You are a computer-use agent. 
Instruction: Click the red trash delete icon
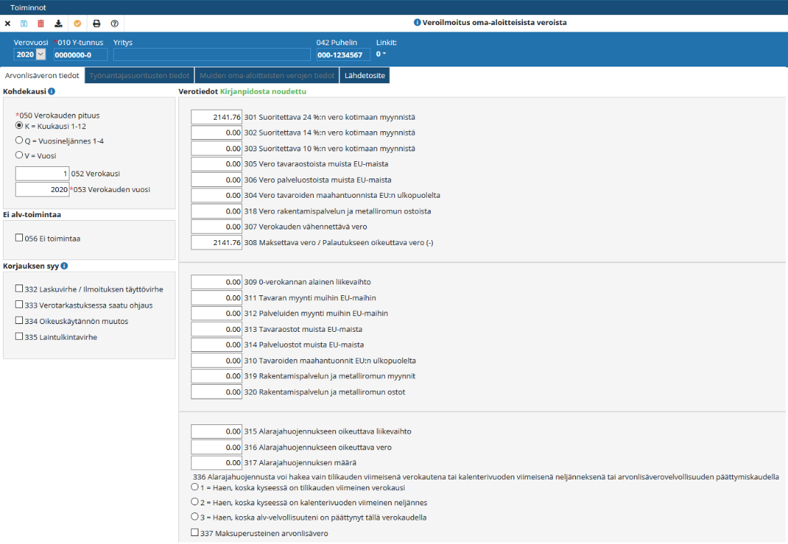tap(41, 24)
